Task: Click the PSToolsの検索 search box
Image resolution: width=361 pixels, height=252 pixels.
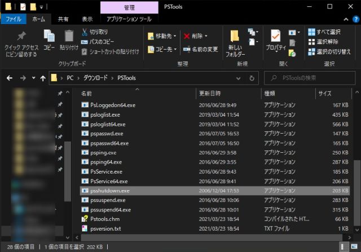Action: [x=310, y=78]
